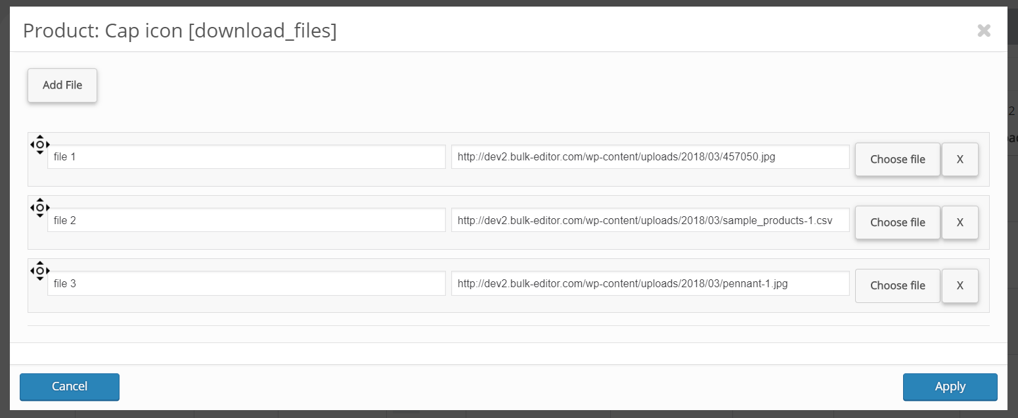Viewport: 1018px width, 418px height.
Task: Remove file 3 with its X button
Action: [960, 286]
